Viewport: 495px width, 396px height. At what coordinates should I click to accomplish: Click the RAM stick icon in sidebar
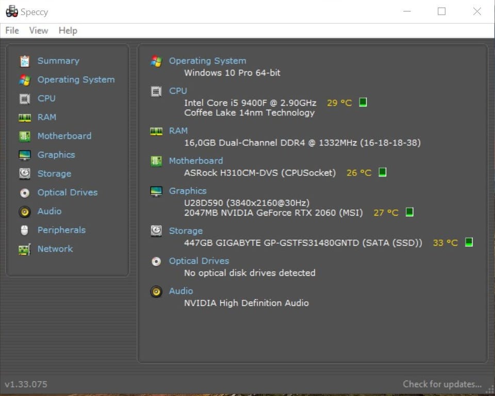(25, 118)
